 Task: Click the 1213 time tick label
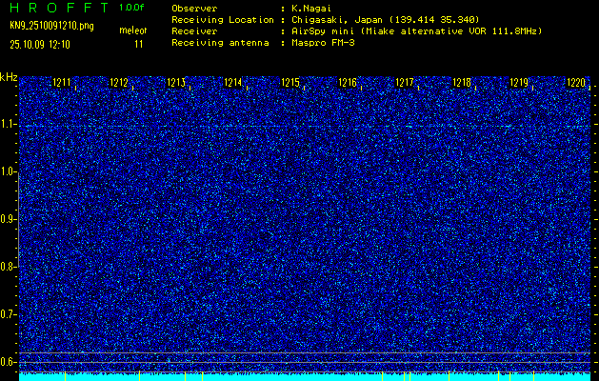coord(176,84)
